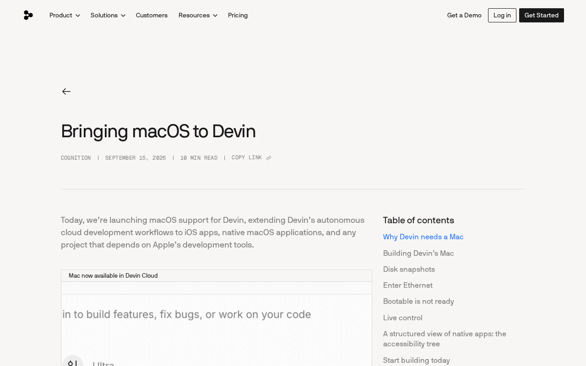This screenshot has height=366, width=586.
Task: Expand the Solutions dropdown menu
Action: click(x=108, y=15)
